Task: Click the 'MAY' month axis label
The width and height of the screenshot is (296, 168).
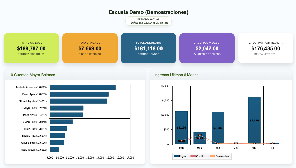Action: pos(236,149)
